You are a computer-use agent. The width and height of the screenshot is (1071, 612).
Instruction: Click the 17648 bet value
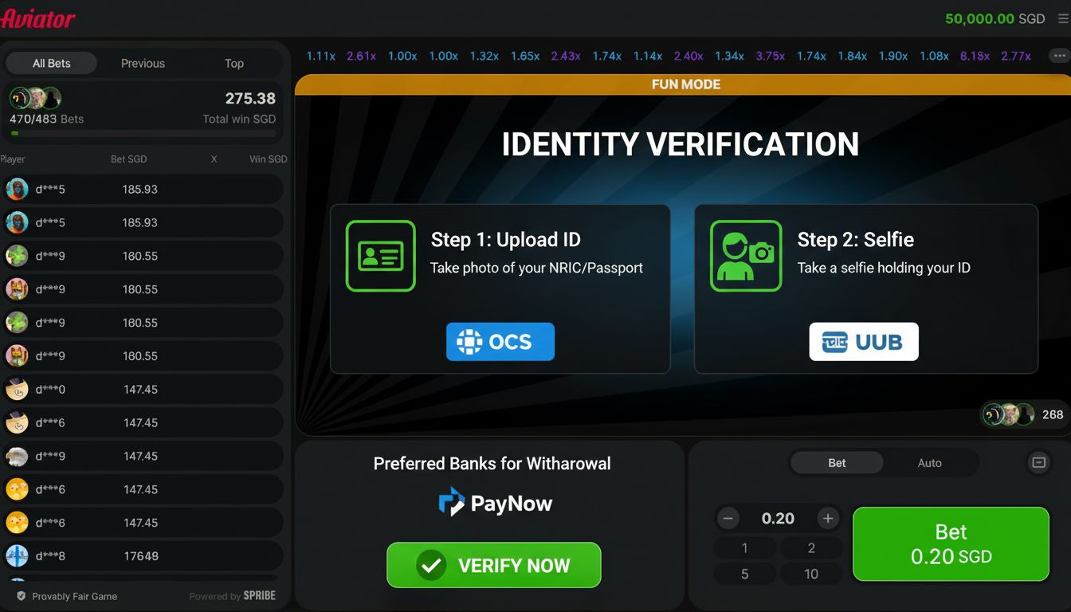coord(140,555)
